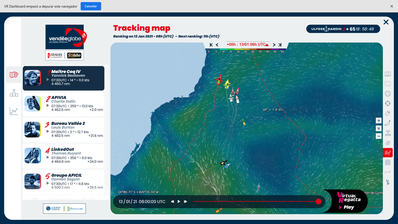Switch to flat map projection icon
This screenshot has width=398, height=224.
387,84
